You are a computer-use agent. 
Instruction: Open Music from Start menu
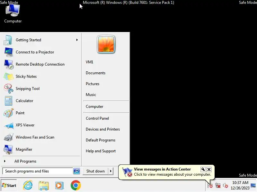point(91,95)
